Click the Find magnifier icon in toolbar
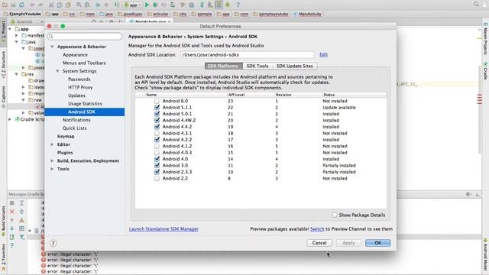Image resolution: width=489 pixels, height=275 pixels. coord(79,5)
